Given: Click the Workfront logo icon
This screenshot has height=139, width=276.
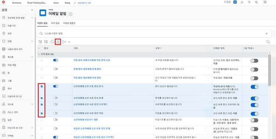Looking at the screenshot, I should coord(3,2).
